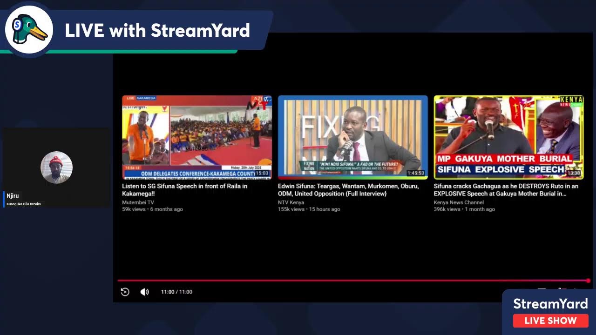Click the 1:45:53 duration badge
This screenshot has width=596, height=335.
coord(416,173)
